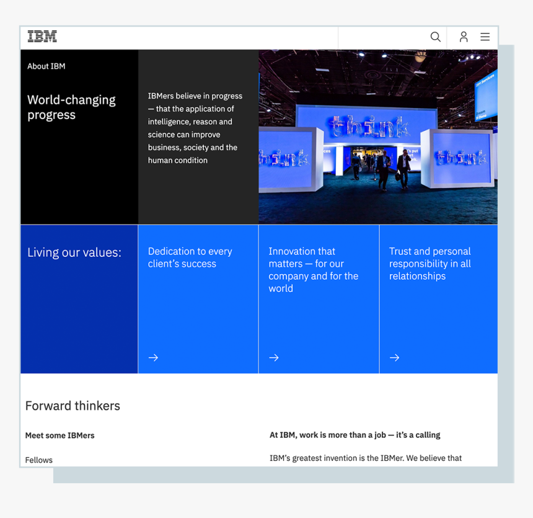The height and width of the screenshot is (518, 533).
Task: Click the "Living our values" dark blue tile
Action: point(79,298)
